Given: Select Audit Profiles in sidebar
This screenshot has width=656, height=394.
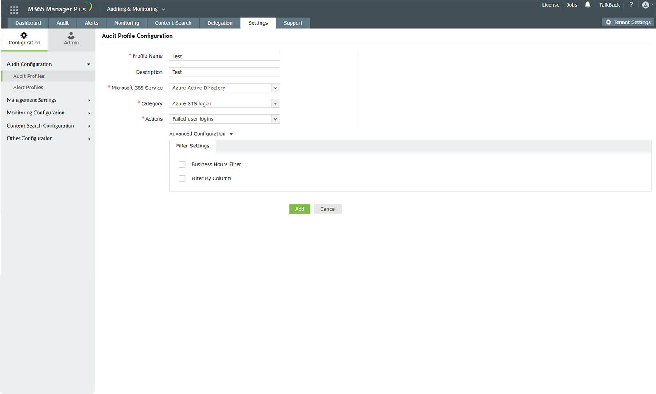Looking at the screenshot, I should pyautogui.click(x=48, y=76).
